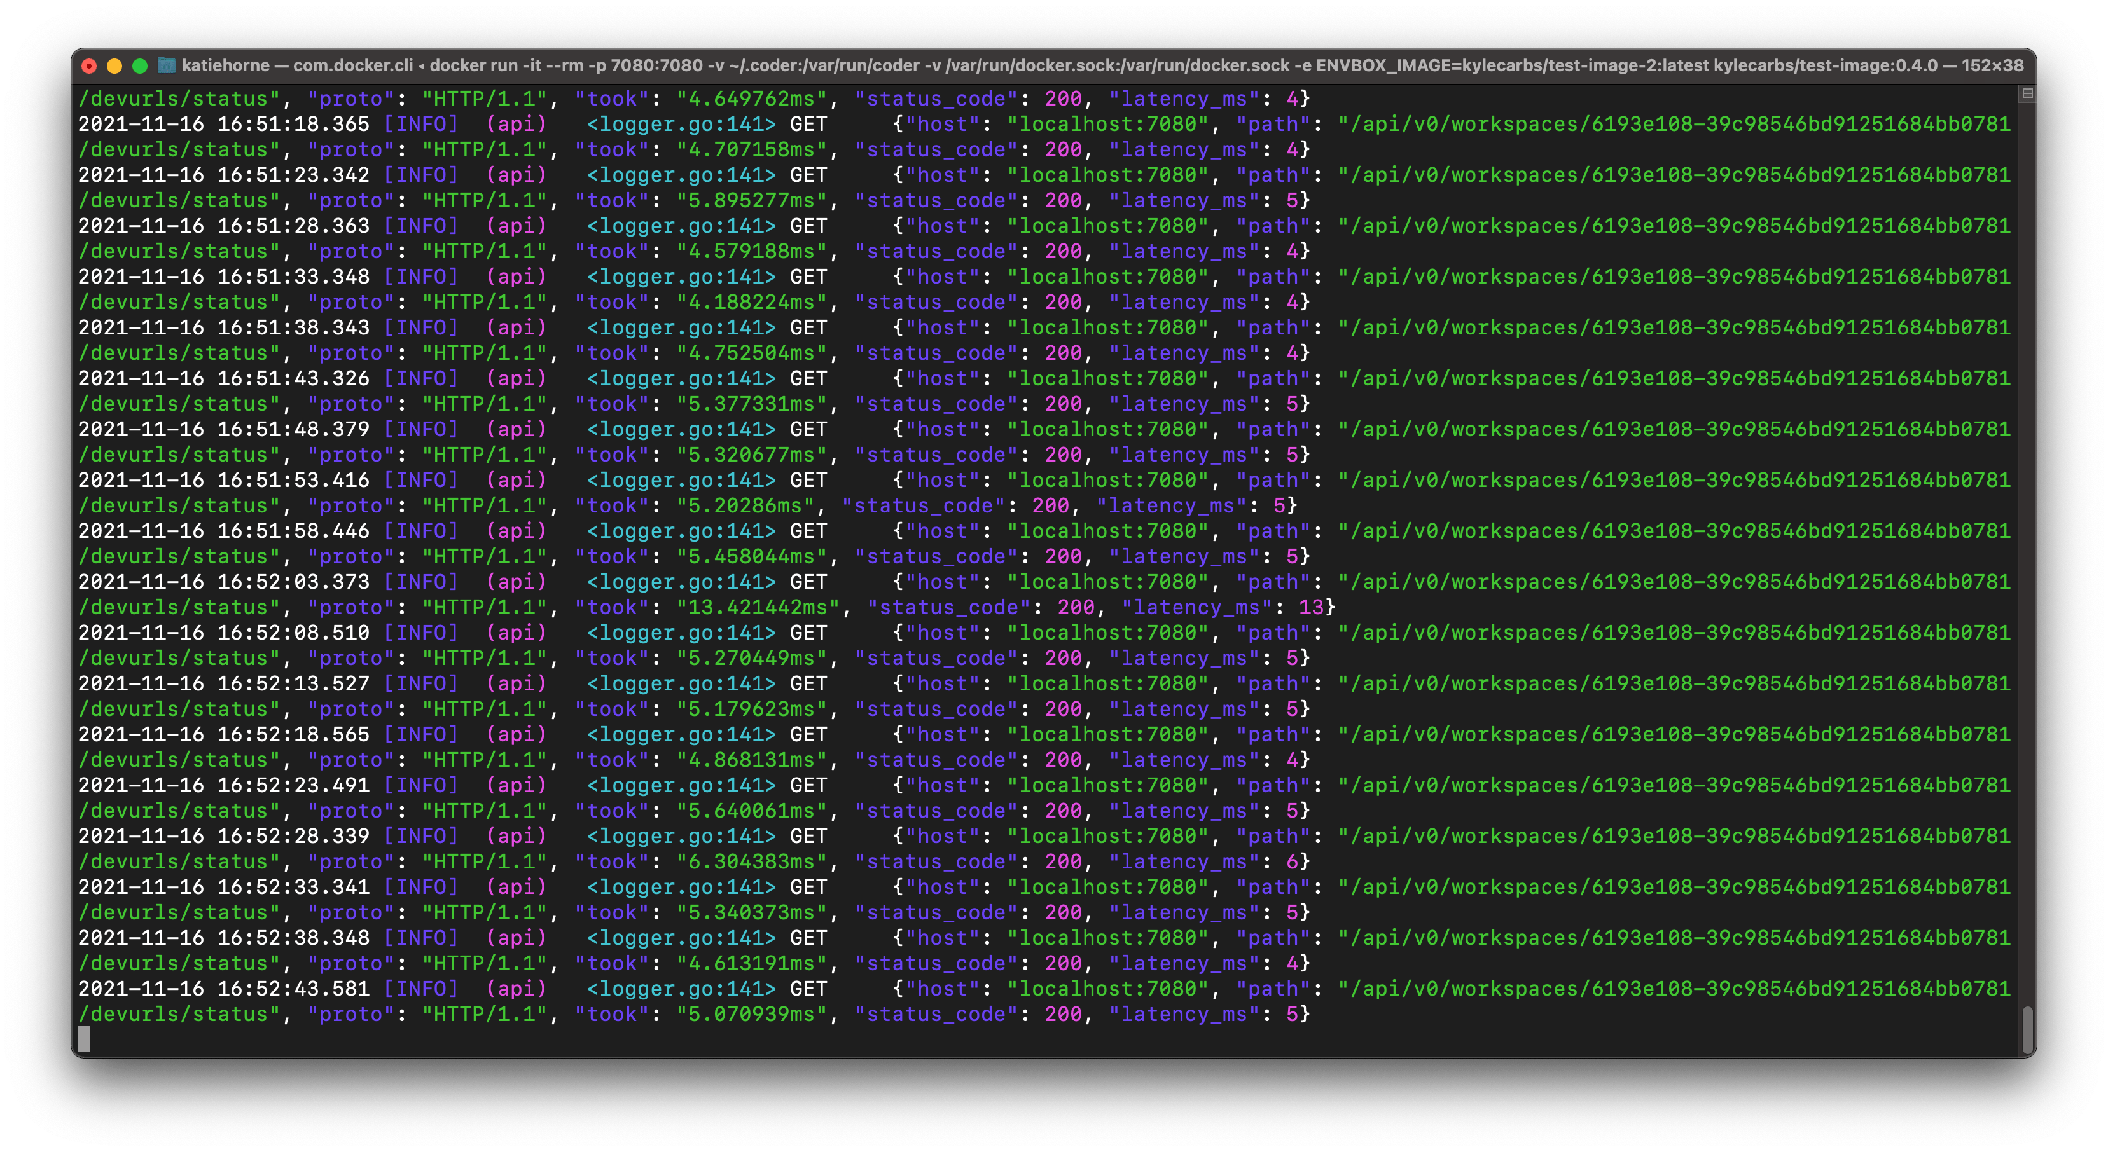Screen dimensions: 2108x1152
Task: Click the workspaces path on the 16:52:18.565 line
Action: [x=1674, y=735]
